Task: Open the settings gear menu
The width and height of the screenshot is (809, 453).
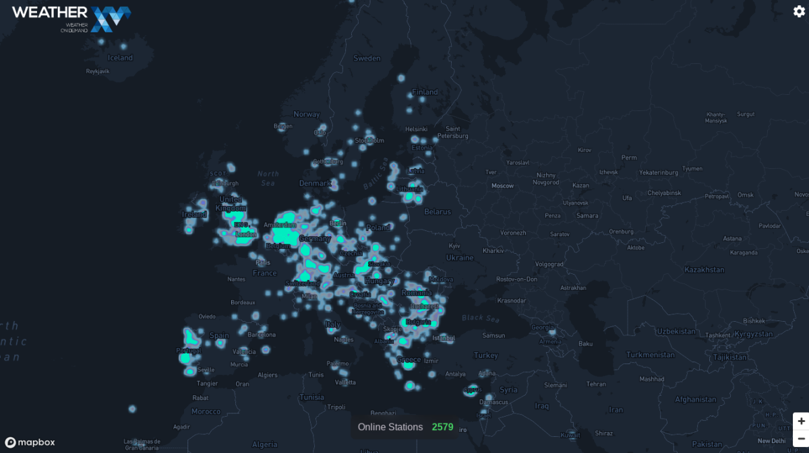Action: [799, 11]
